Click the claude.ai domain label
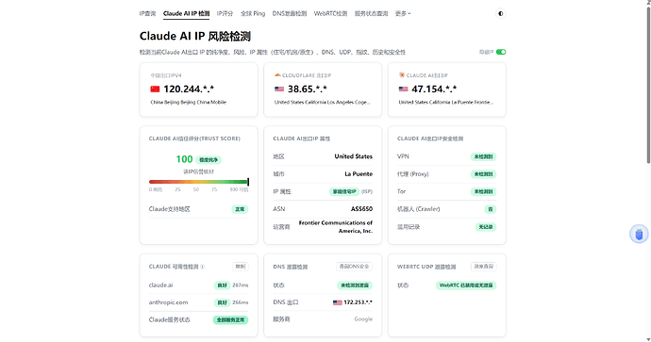Image resolution: width=651 pixels, height=342 pixels. [x=160, y=285]
